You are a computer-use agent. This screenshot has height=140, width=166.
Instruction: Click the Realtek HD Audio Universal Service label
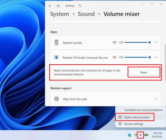coord(85,58)
